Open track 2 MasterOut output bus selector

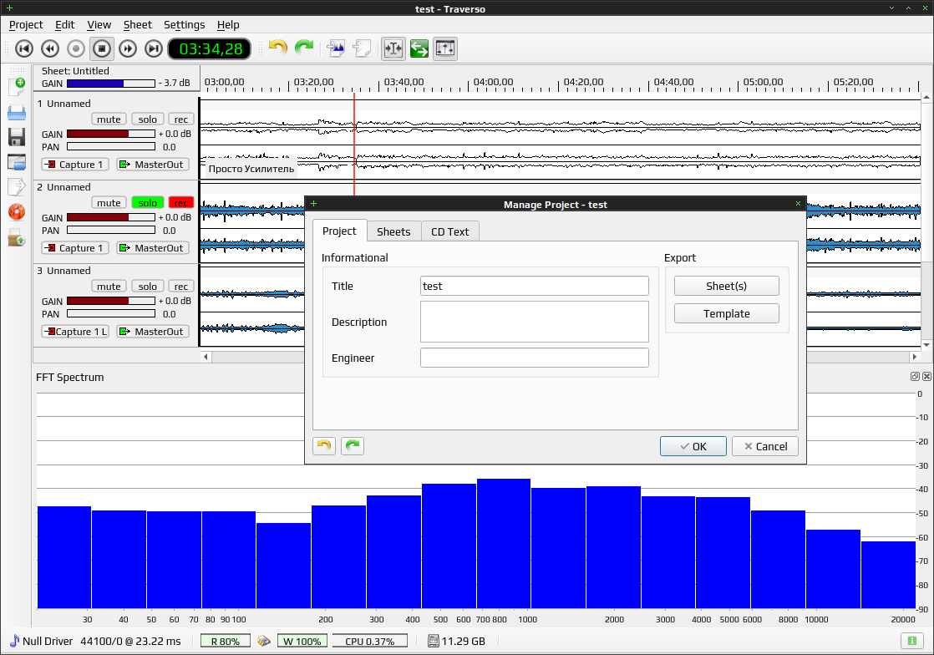tap(153, 247)
